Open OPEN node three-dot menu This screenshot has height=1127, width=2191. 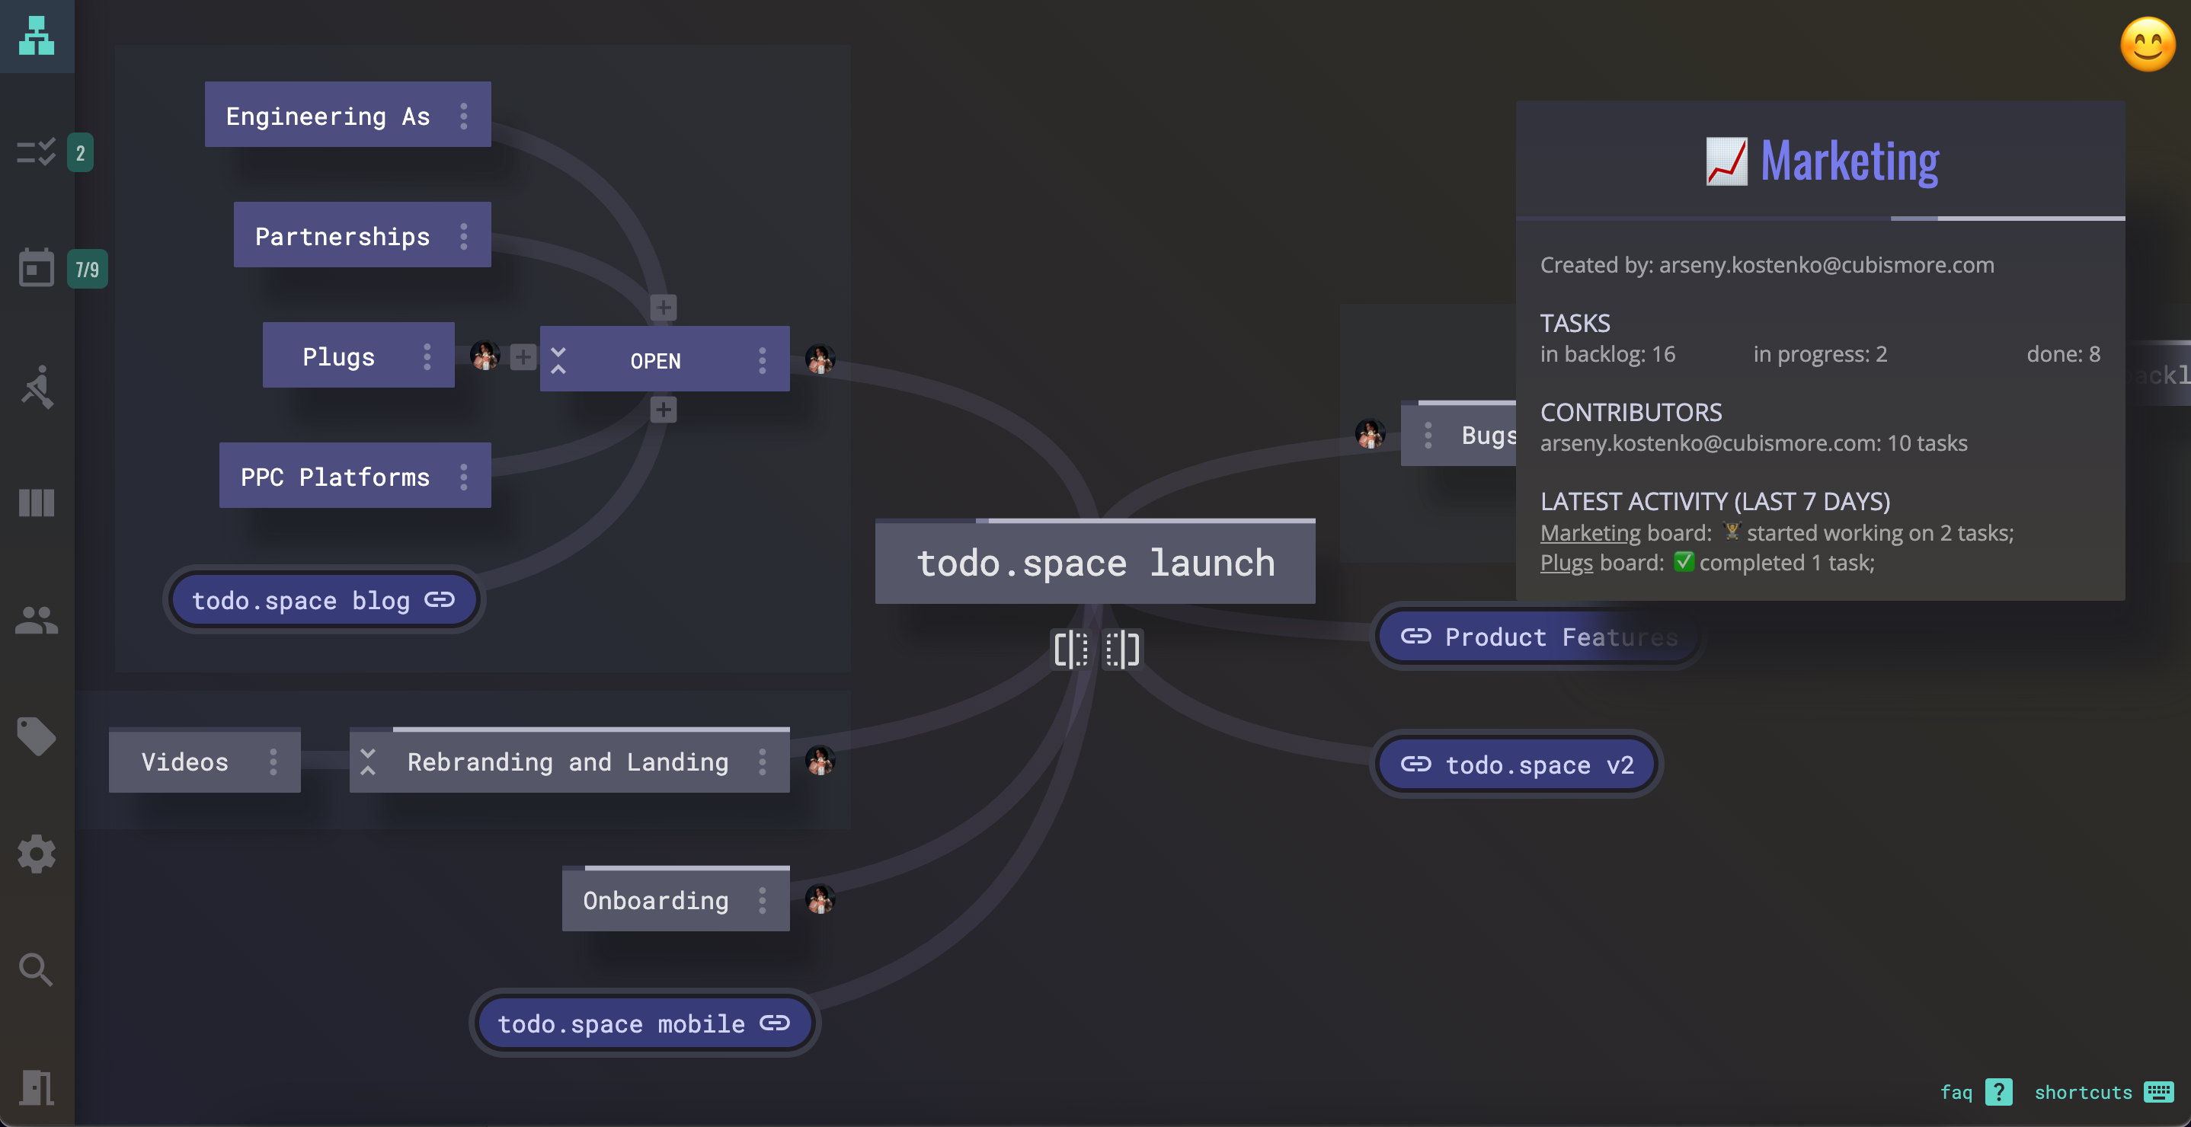tap(762, 360)
